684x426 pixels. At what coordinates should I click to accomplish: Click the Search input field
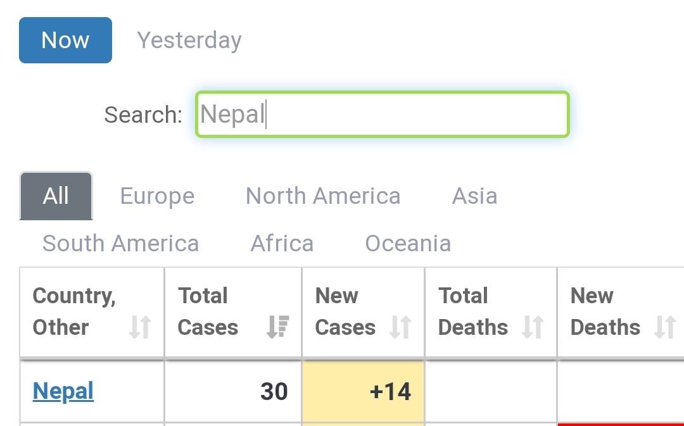[x=382, y=114]
